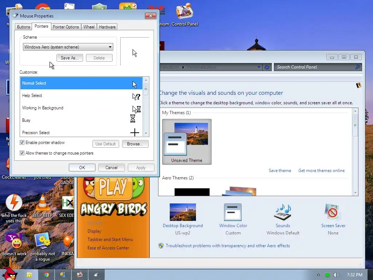The height and width of the screenshot is (280, 373).
Task: Show hidden tray icons arrow
Action: [x=318, y=275]
